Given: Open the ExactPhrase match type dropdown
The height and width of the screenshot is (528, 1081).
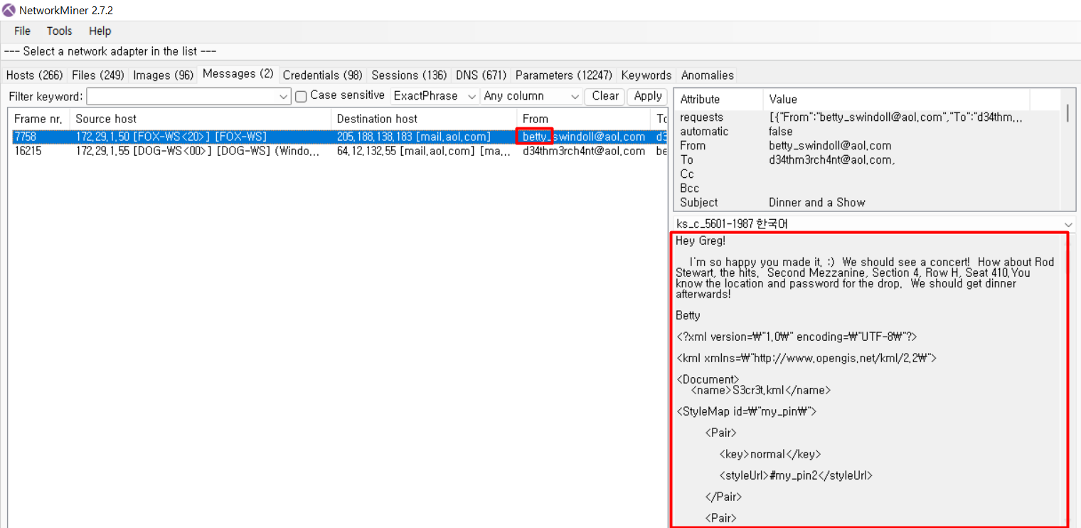Looking at the screenshot, I should pyautogui.click(x=435, y=96).
